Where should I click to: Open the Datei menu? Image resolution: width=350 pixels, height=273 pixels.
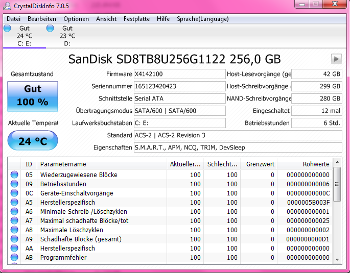click(x=14, y=19)
